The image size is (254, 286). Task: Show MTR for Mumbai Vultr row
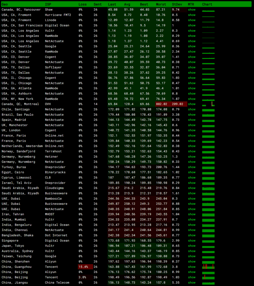(x=191, y=220)
